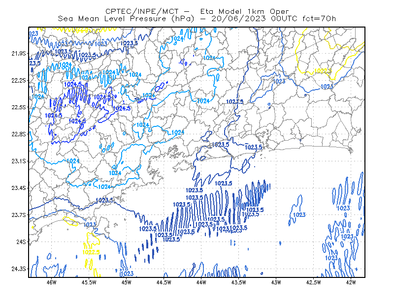Click the 44.5W longitude axis label

(x=164, y=282)
